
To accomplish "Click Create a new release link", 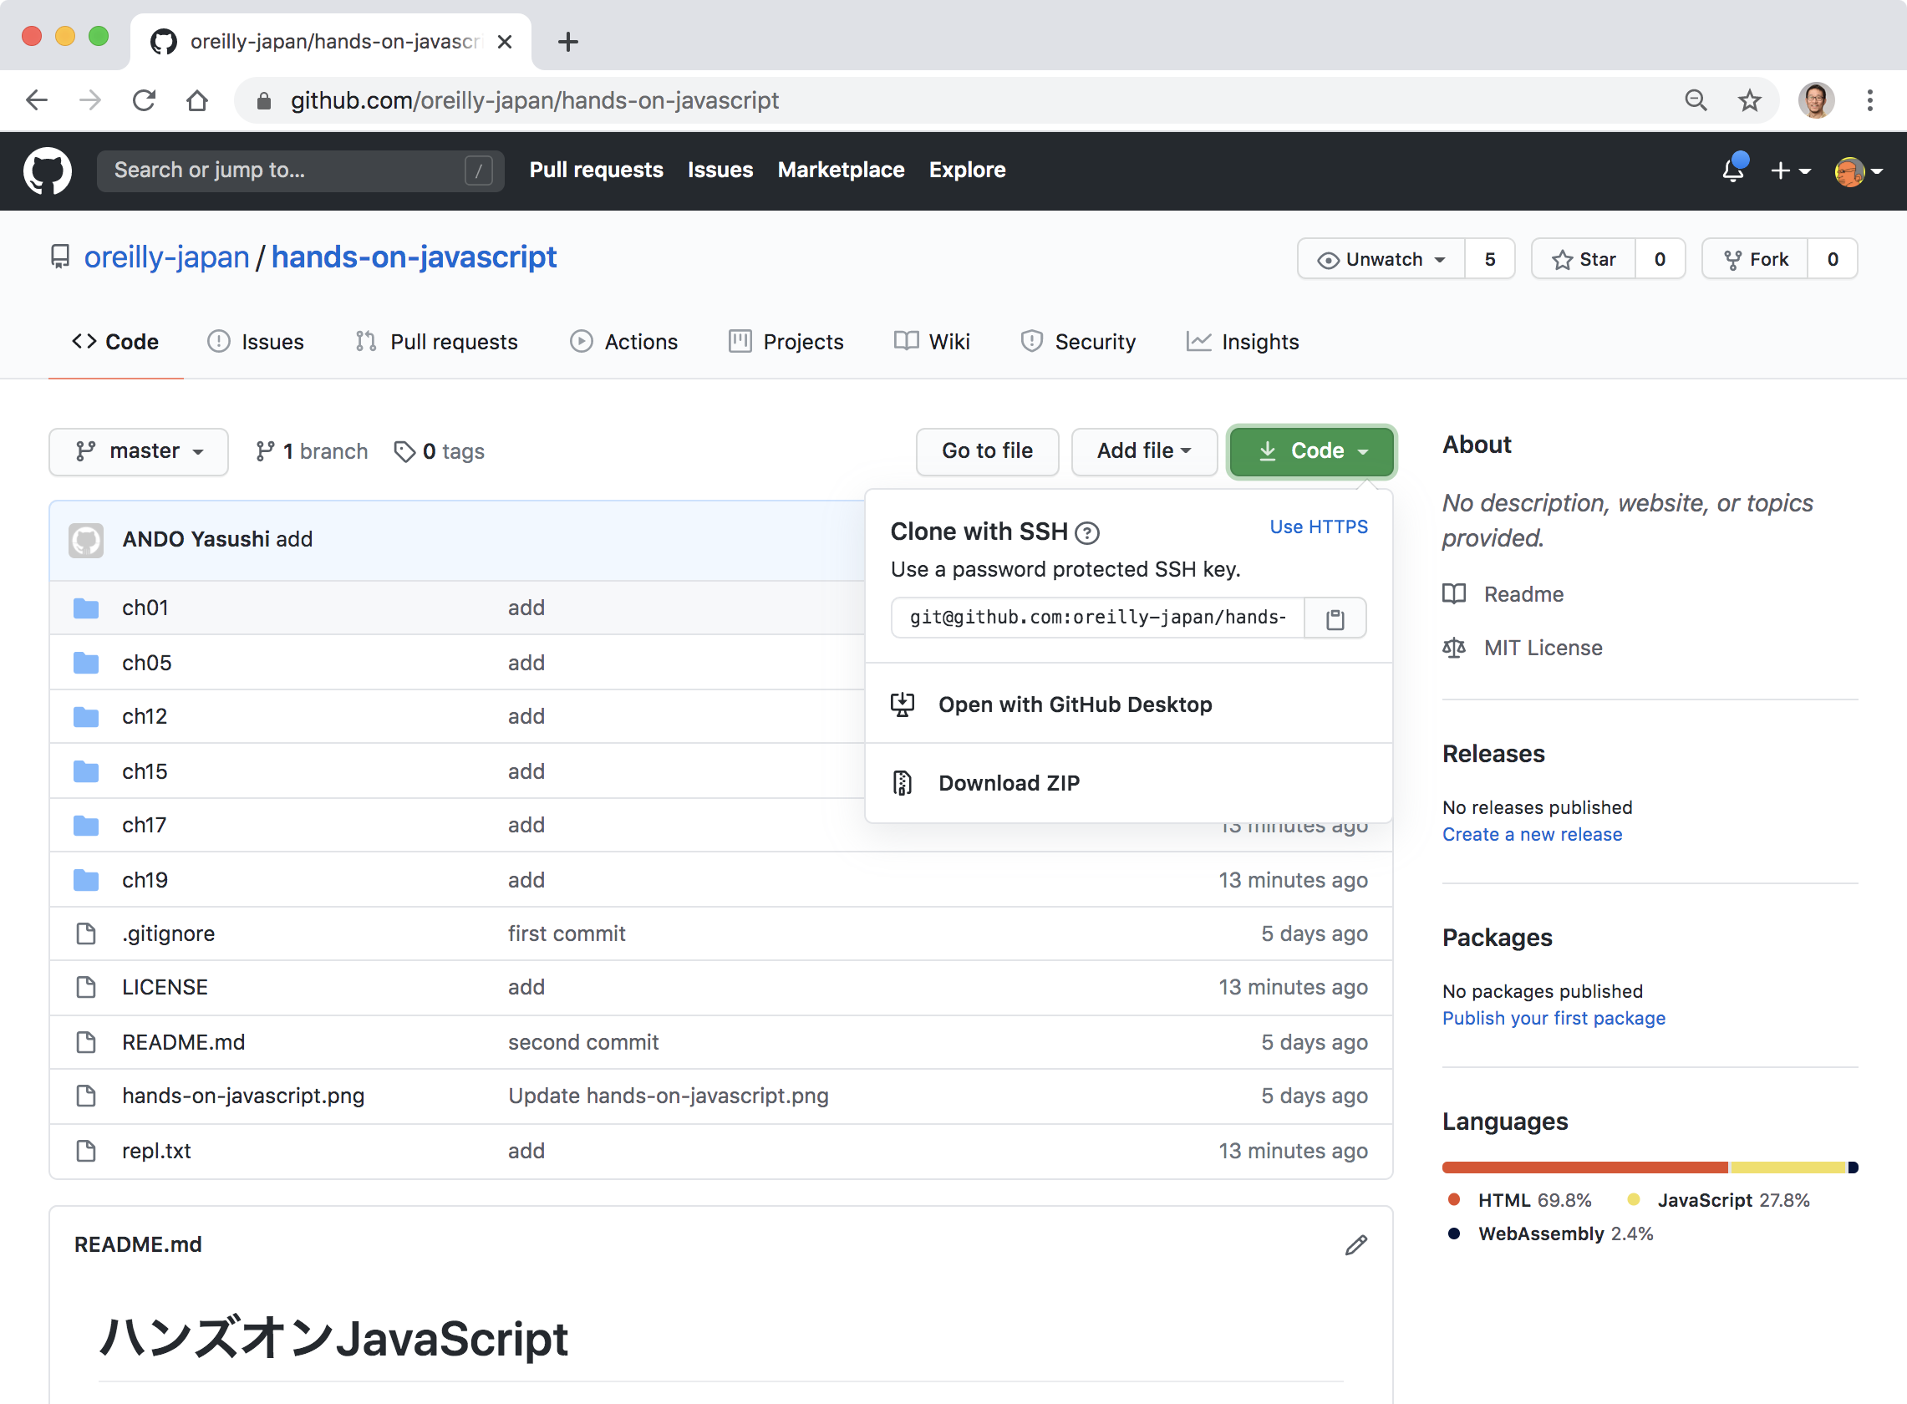I will (x=1532, y=835).
